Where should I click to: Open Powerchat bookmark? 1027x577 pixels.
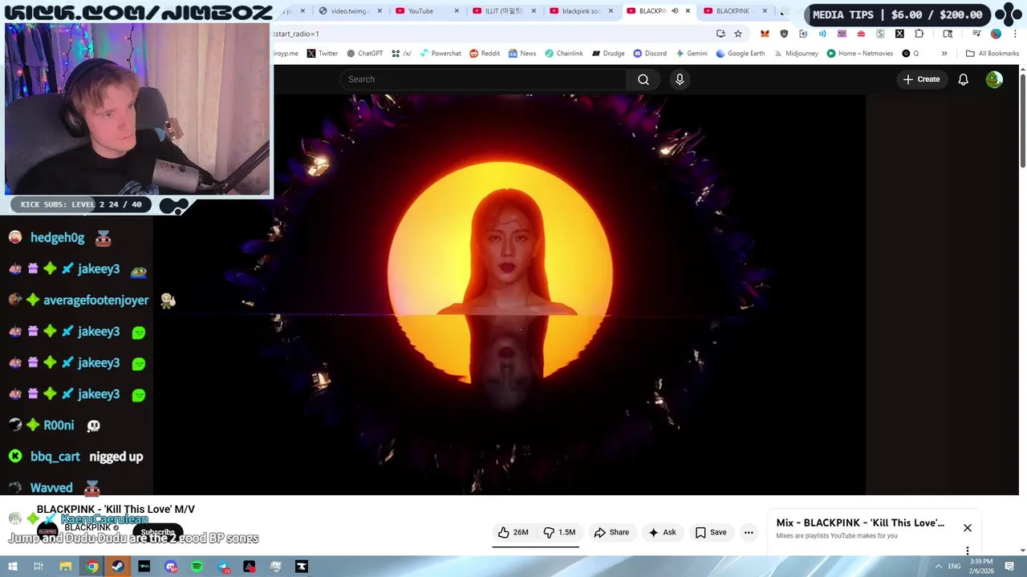tap(440, 54)
